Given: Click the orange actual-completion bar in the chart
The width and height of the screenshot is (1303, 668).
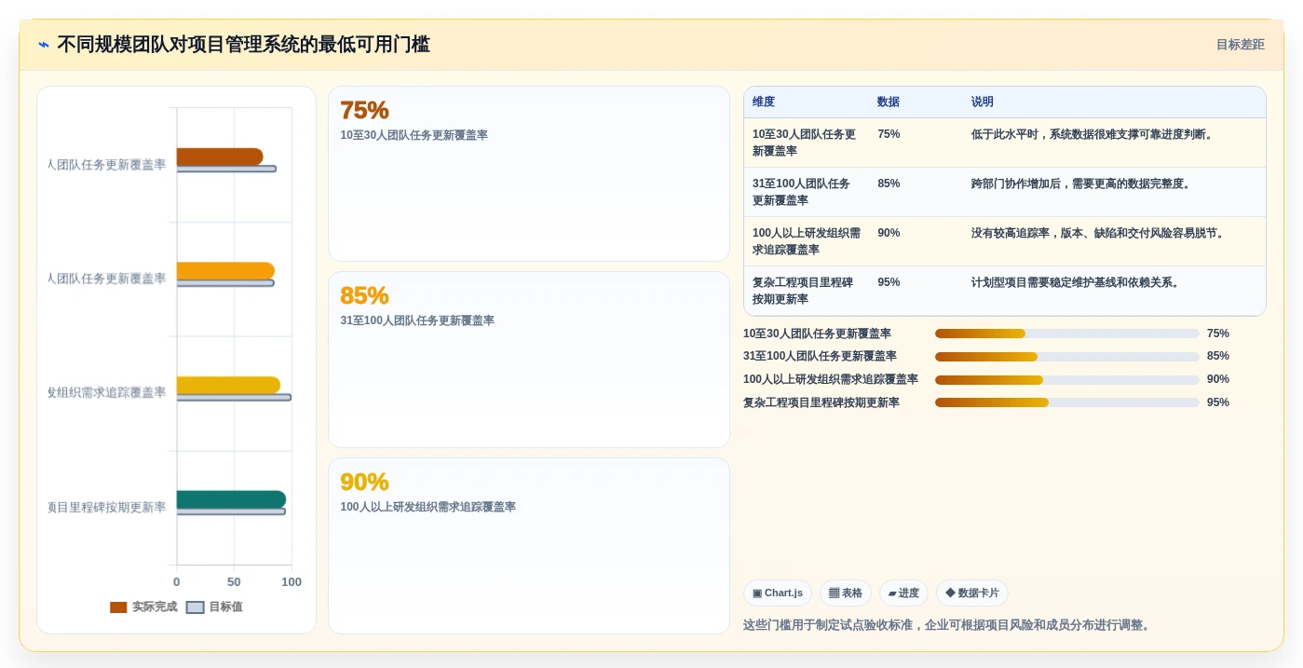Looking at the screenshot, I should coord(225,271).
